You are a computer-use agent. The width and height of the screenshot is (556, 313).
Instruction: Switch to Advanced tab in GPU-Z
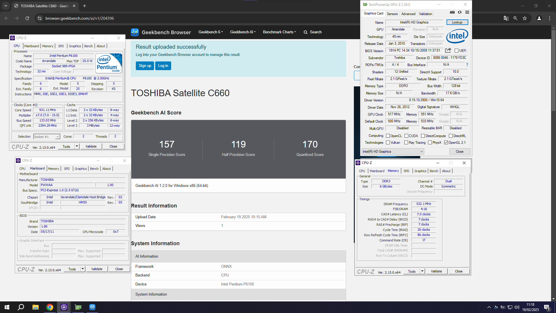pos(408,14)
